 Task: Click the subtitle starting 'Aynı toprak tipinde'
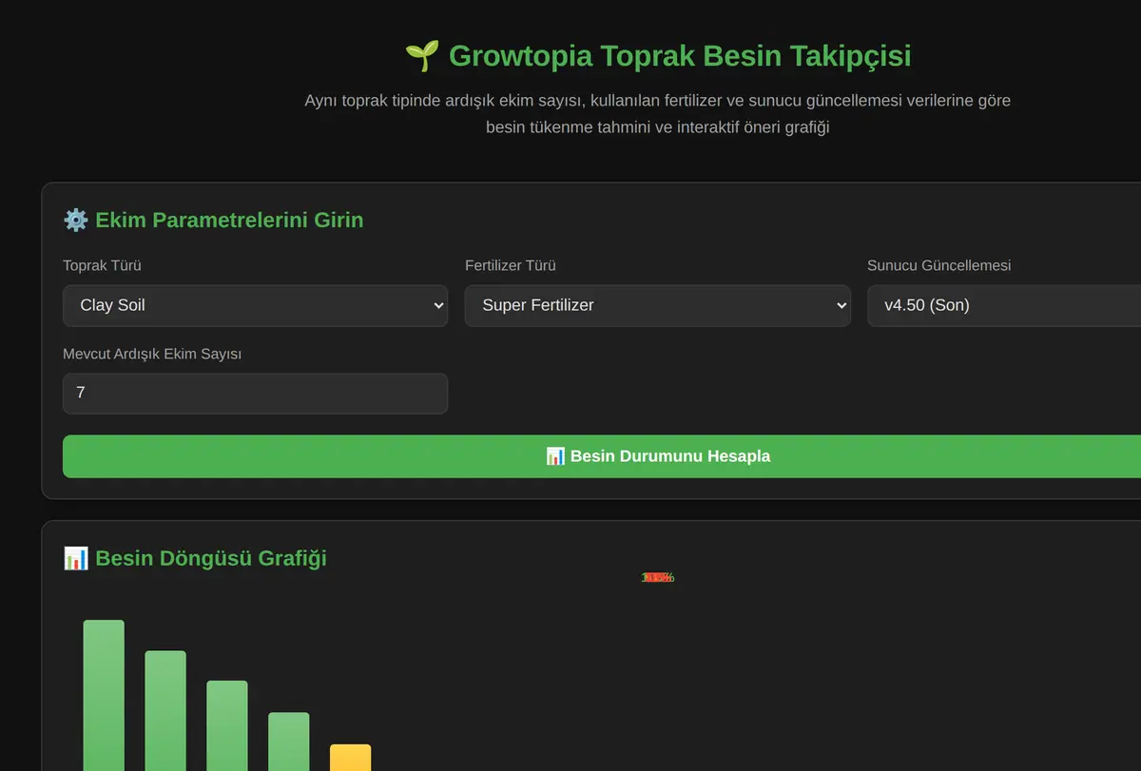click(657, 113)
